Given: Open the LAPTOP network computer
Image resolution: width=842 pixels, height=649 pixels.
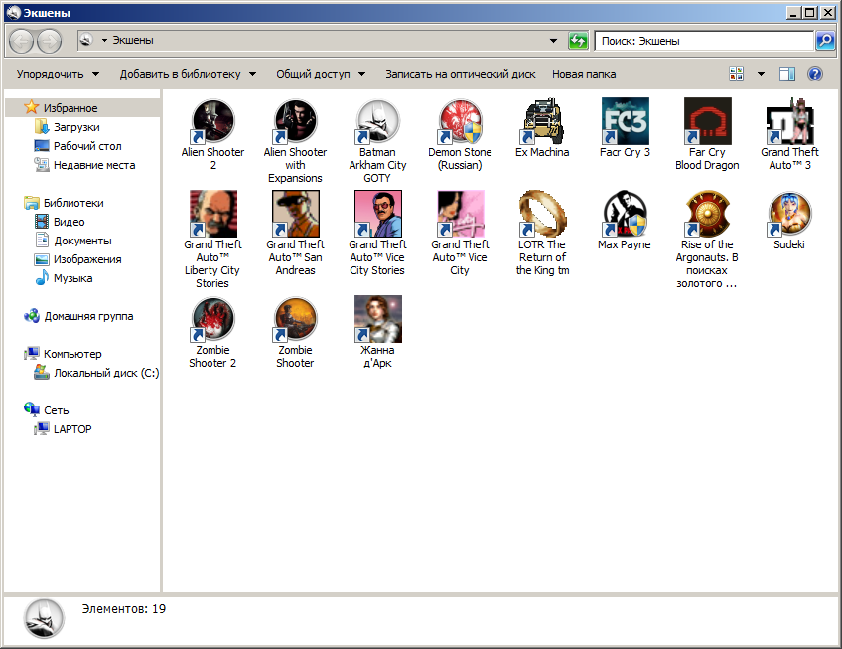Looking at the screenshot, I should 72,429.
